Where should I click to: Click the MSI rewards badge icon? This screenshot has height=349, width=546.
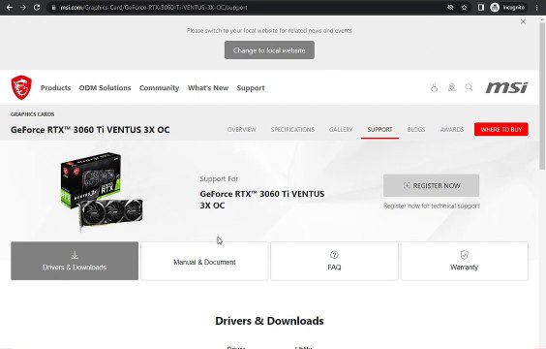452,87
